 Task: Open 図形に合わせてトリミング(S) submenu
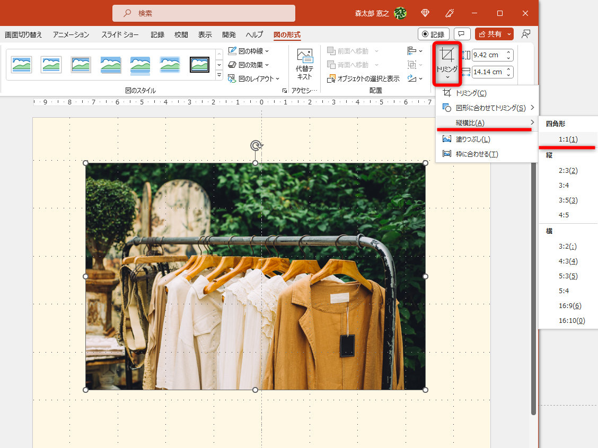click(487, 108)
